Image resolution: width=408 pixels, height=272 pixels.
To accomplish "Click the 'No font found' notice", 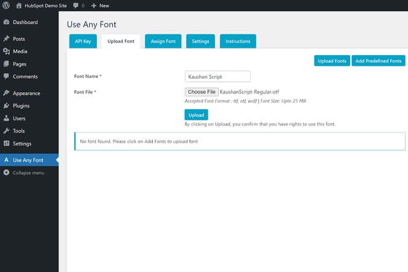I will point(240,141).
